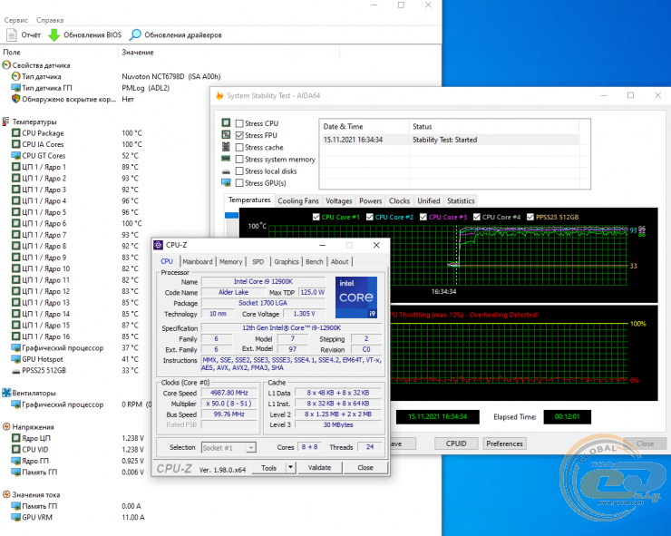Click the Температуры thermometer icon

[5, 122]
